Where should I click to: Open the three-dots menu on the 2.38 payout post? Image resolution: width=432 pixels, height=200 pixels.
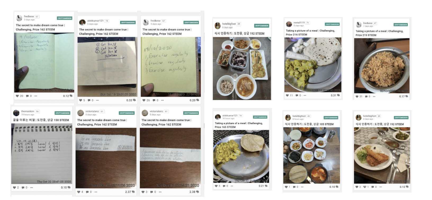pos(160,192)
